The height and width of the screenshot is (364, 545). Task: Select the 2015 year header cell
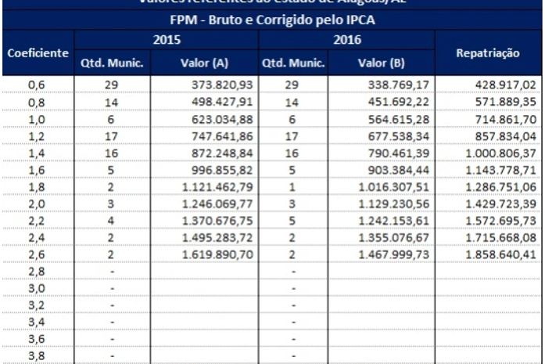click(166, 39)
